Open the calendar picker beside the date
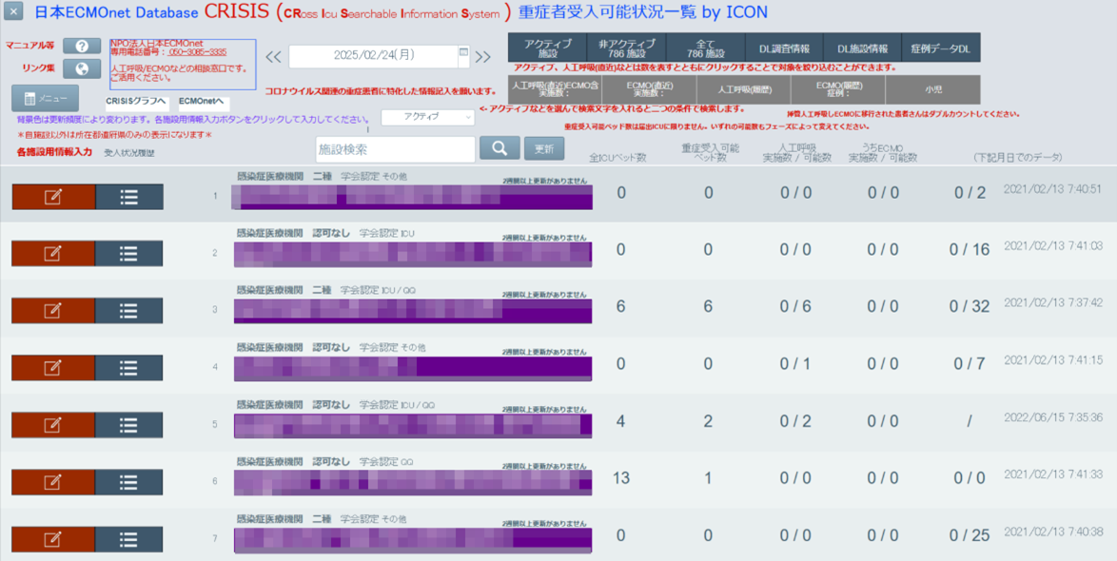Viewport: 1117px width, 561px height. (463, 52)
